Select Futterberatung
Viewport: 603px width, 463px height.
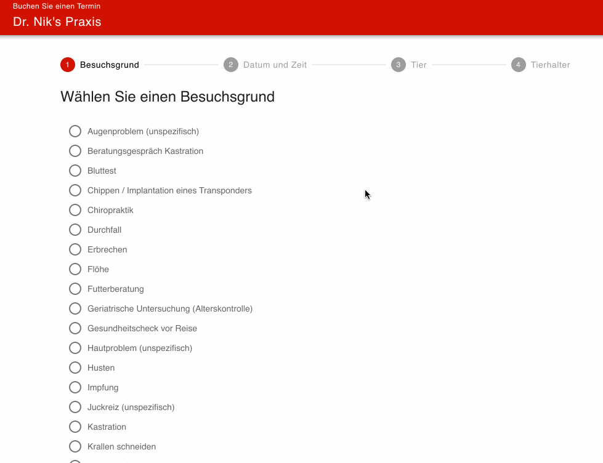tap(75, 289)
